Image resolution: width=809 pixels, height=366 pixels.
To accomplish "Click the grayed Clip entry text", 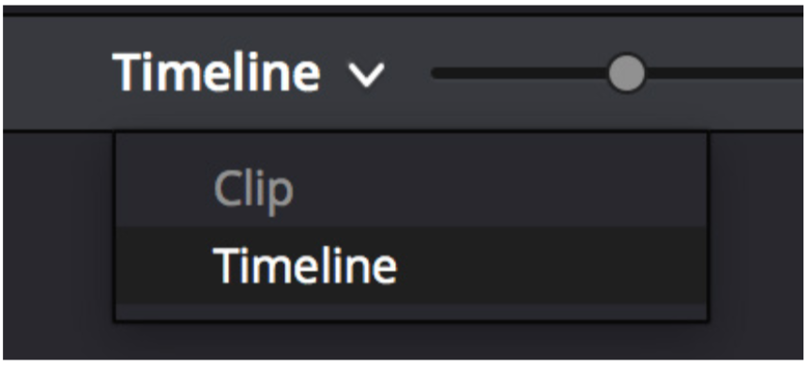I will click(x=253, y=189).
